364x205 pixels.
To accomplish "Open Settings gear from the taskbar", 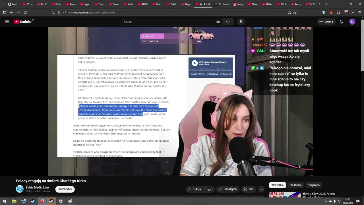I will pos(61,201).
